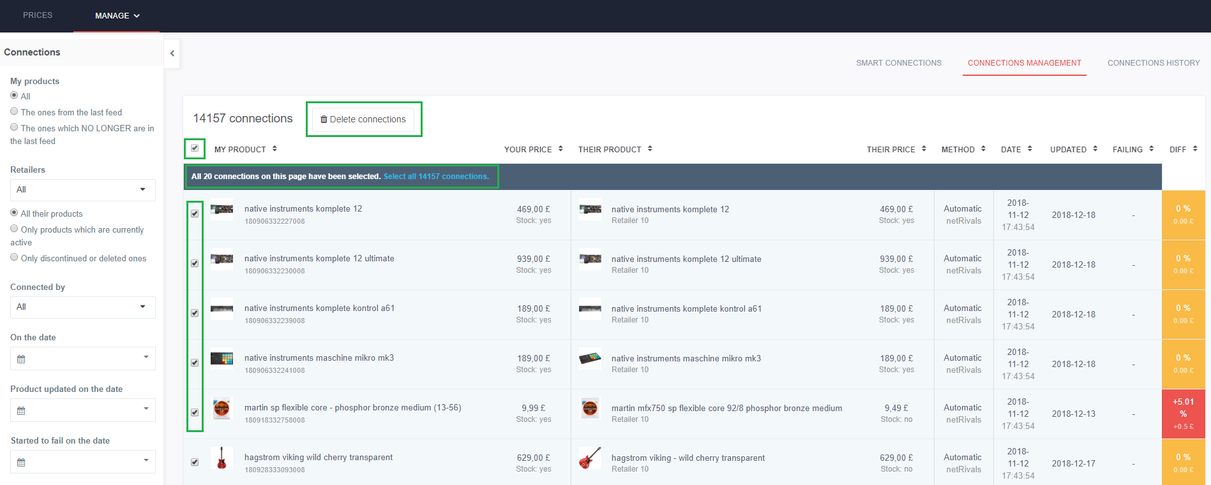The height and width of the screenshot is (485, 1211).
Task: Select 'The ones from the last feed'
Action: pos(14,111)
